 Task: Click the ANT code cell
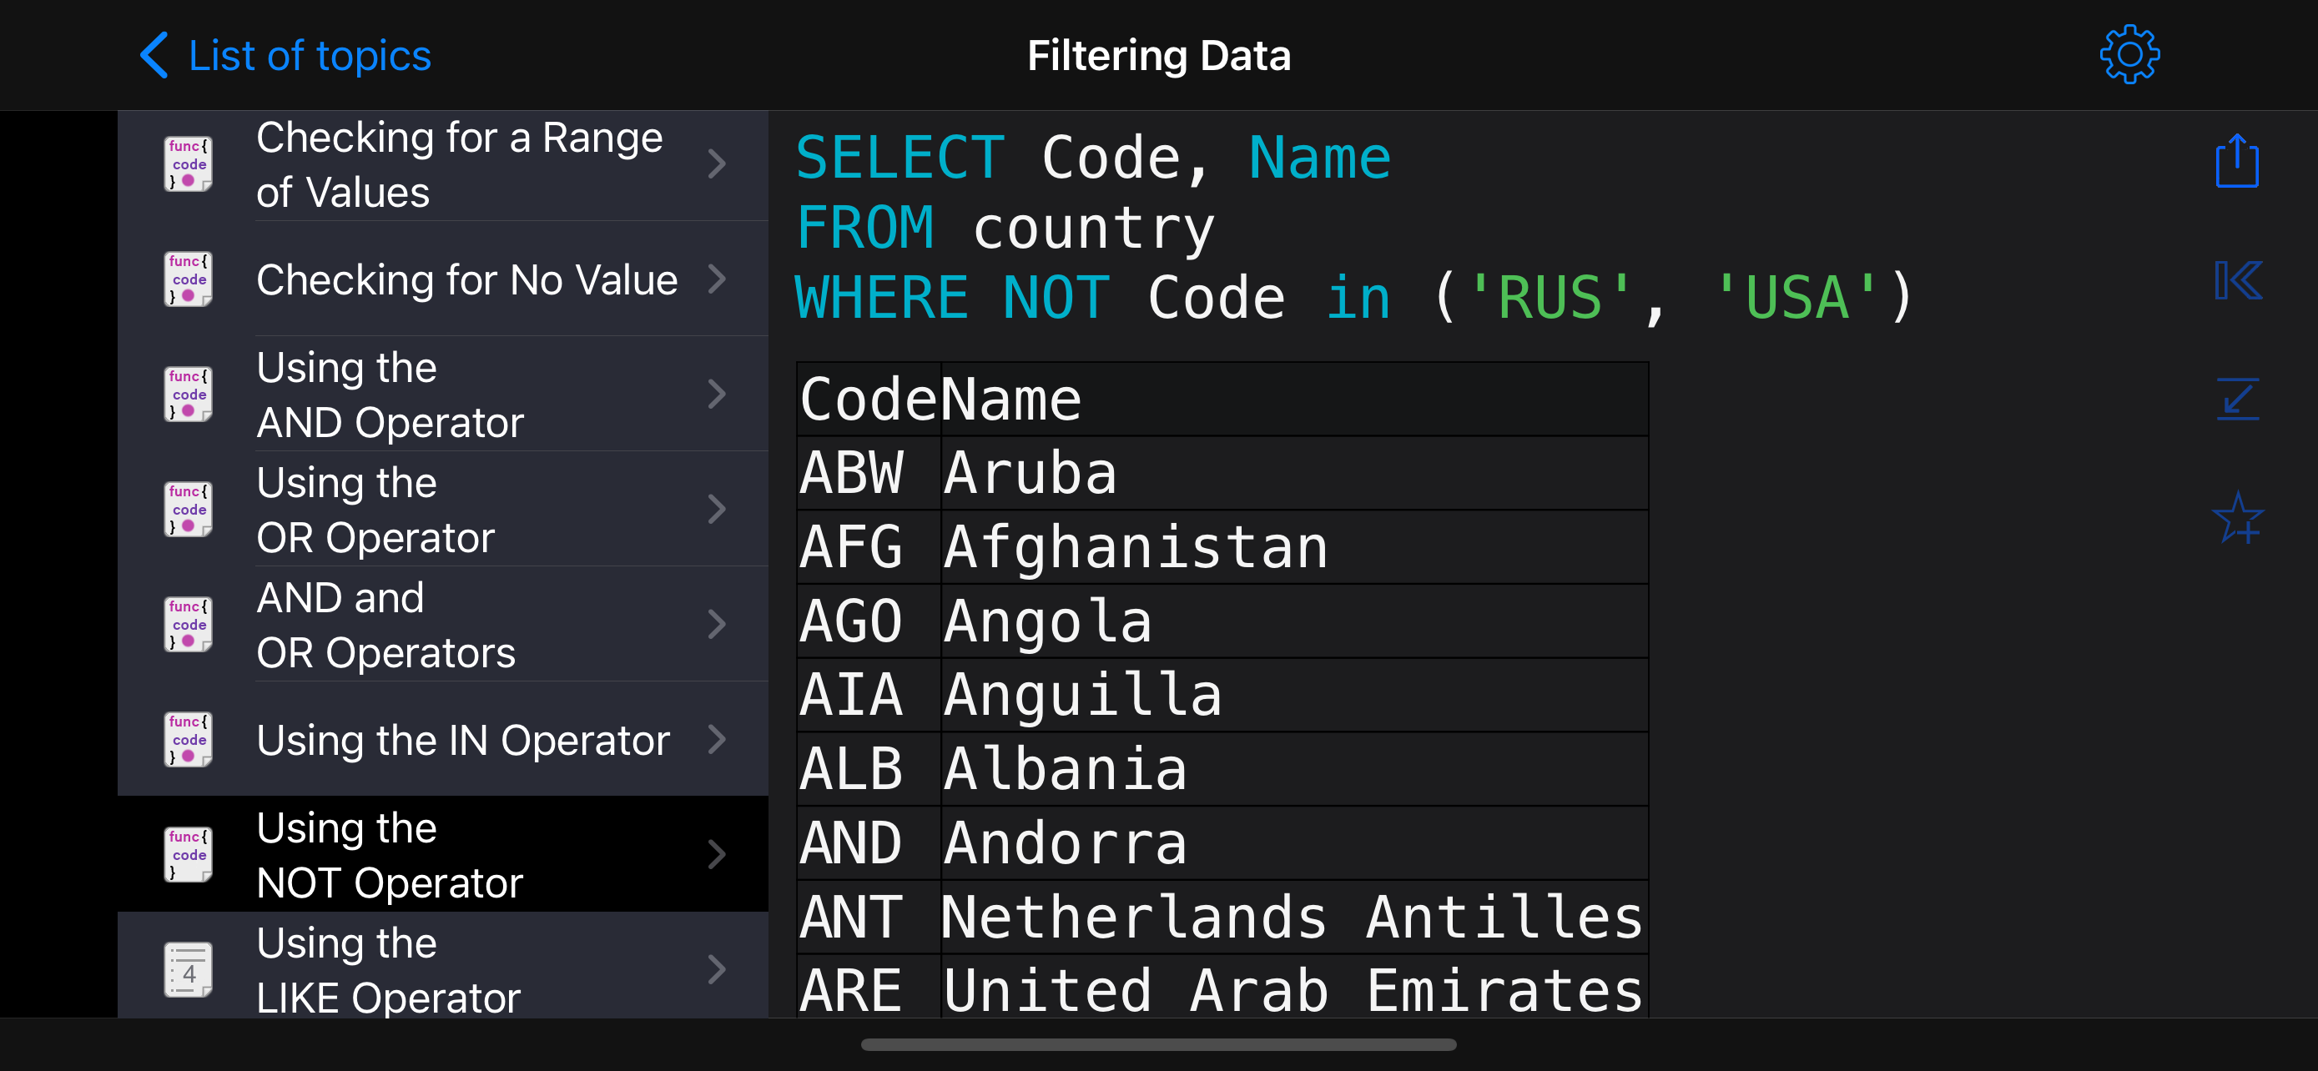pos(869,917)
